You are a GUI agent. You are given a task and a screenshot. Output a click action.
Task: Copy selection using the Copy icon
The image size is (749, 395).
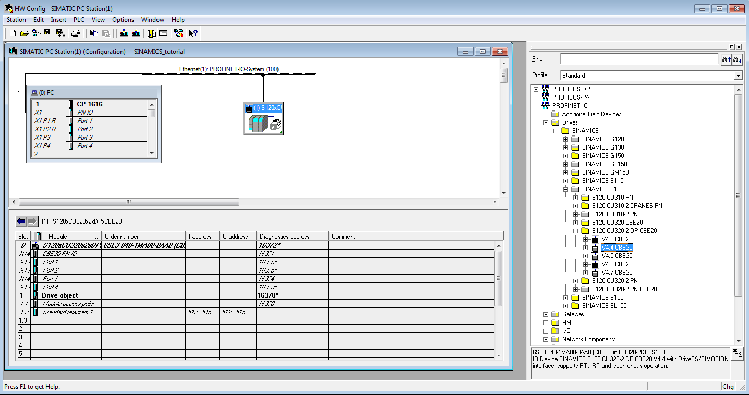point(94,33)
